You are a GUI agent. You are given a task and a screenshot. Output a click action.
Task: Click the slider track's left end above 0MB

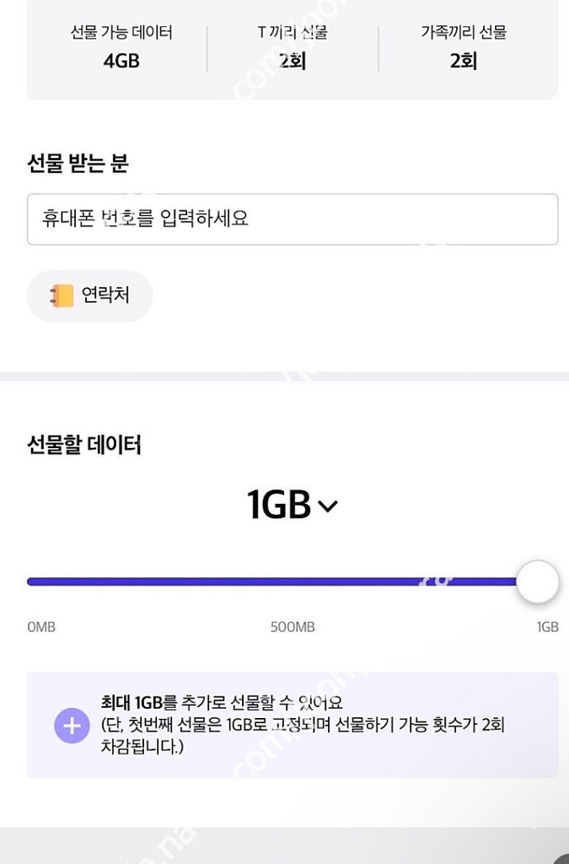pyautogui.click(x=34, y=581)
